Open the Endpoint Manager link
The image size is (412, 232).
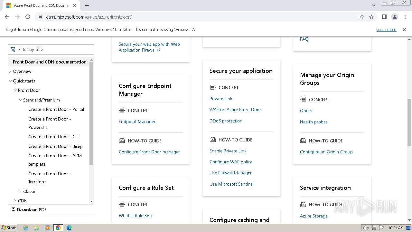coord(137,121)
